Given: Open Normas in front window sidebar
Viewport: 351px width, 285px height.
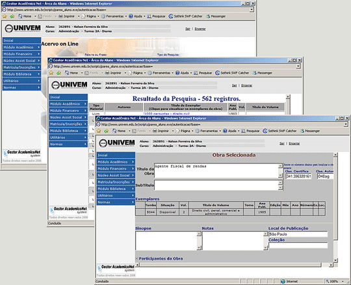Looking at the screenshot, I should pos(116,202).
